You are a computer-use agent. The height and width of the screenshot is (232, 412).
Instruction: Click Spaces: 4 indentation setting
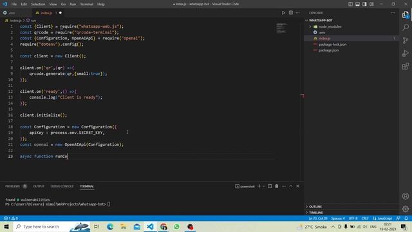337,218
